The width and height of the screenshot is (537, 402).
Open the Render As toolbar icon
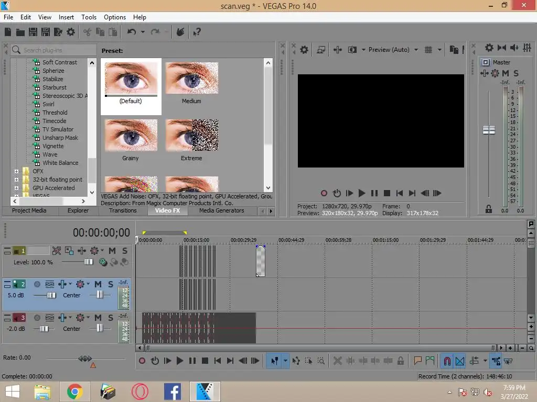tap(58, 32)
